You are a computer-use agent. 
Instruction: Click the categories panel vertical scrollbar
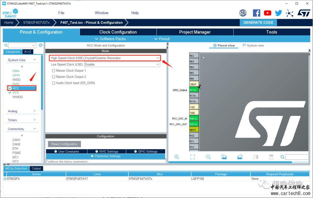tap(42, 82)
